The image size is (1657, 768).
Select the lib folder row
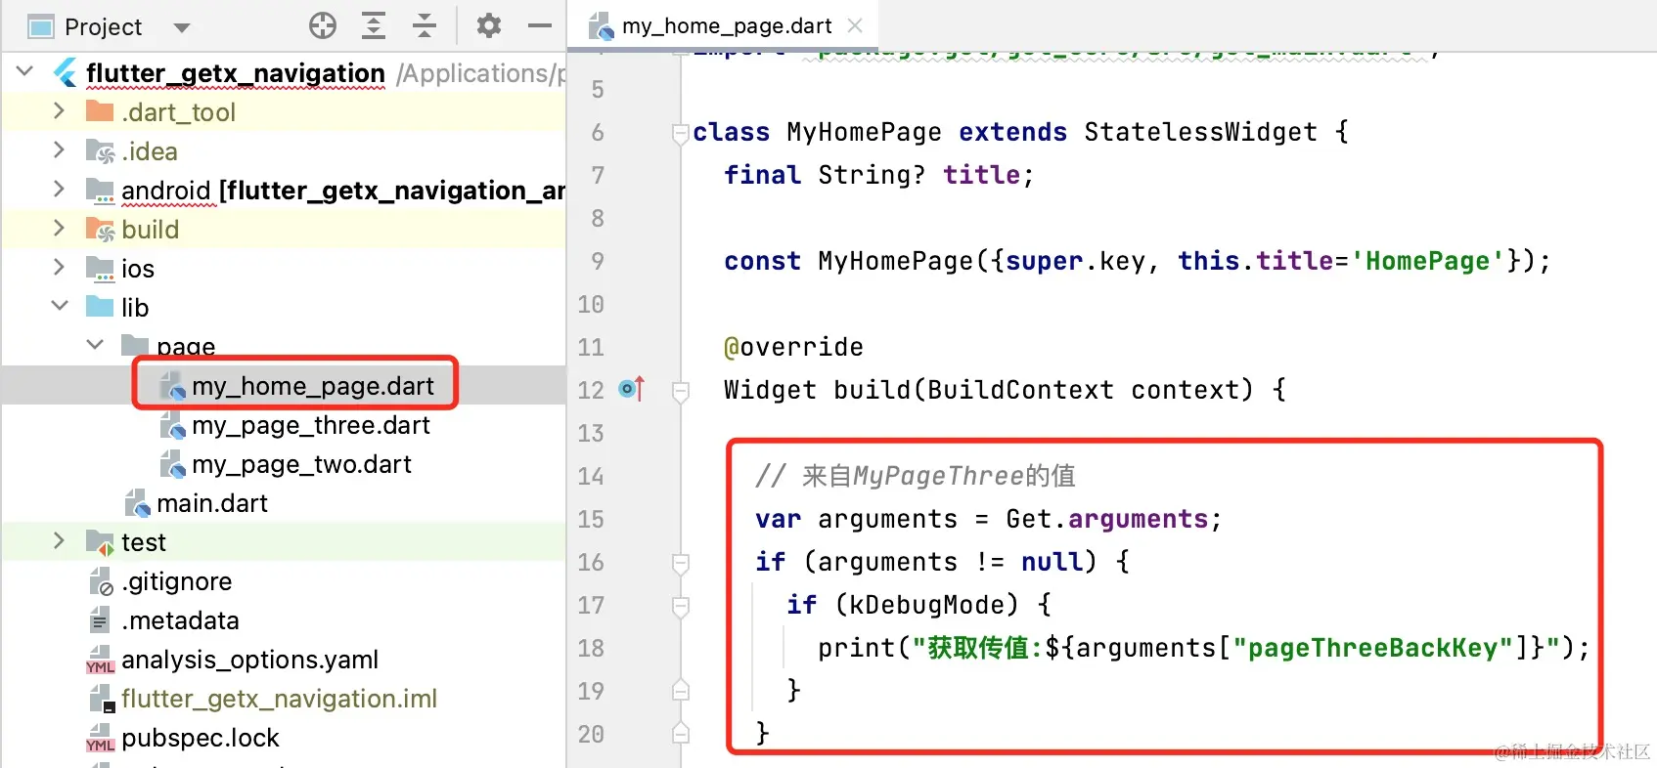284,308
